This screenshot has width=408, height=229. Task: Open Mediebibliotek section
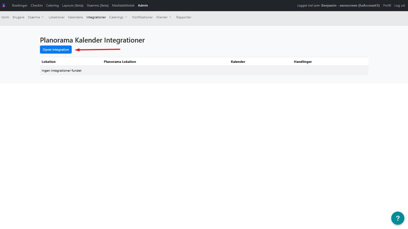click(x=123, y=6)
